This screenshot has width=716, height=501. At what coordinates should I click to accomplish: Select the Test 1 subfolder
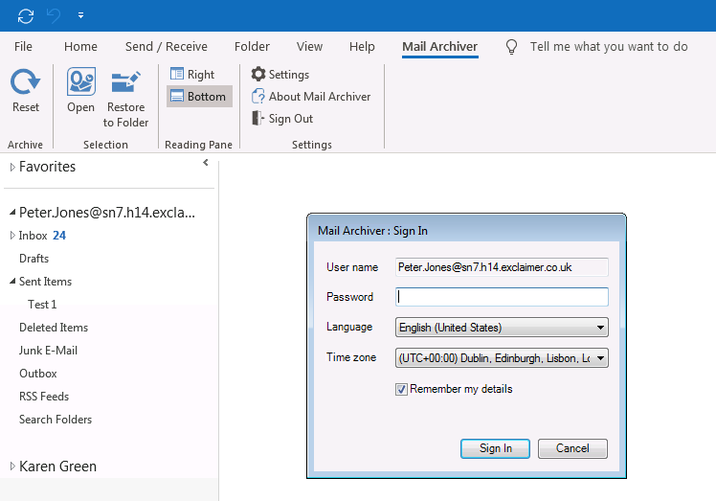click(x=42, y=305)
